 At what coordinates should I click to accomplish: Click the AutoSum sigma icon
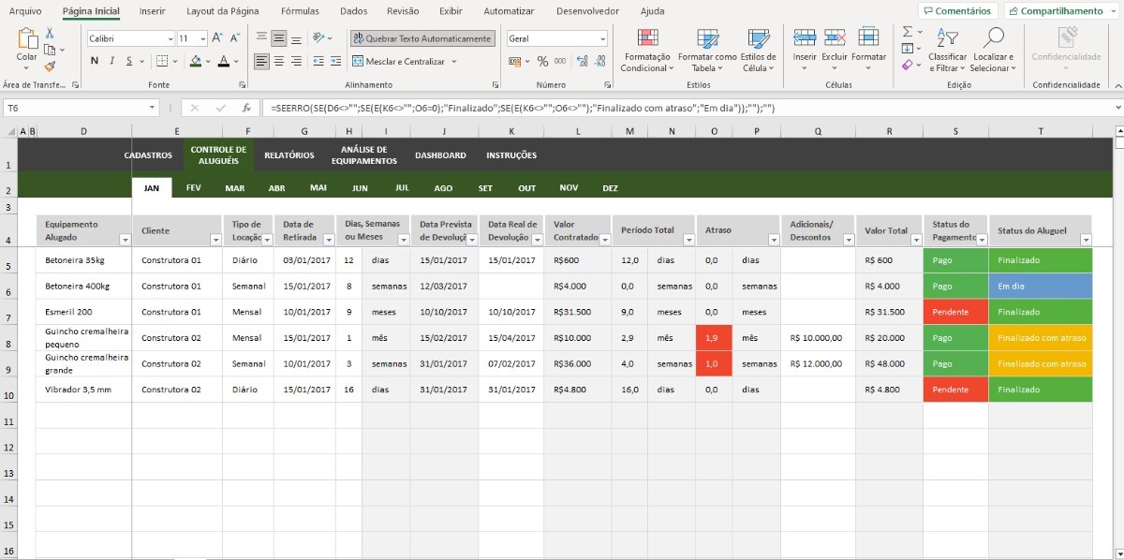908,32
